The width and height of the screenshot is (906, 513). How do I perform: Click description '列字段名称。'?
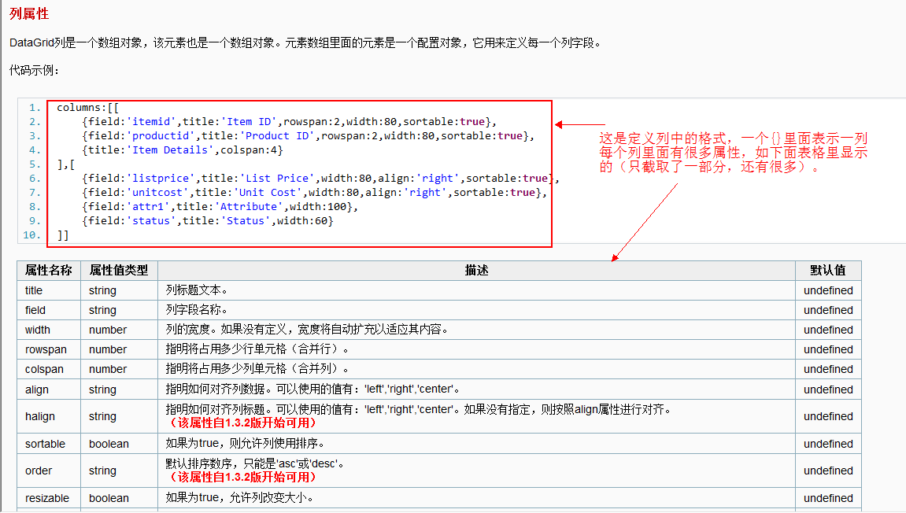point(197,310)
